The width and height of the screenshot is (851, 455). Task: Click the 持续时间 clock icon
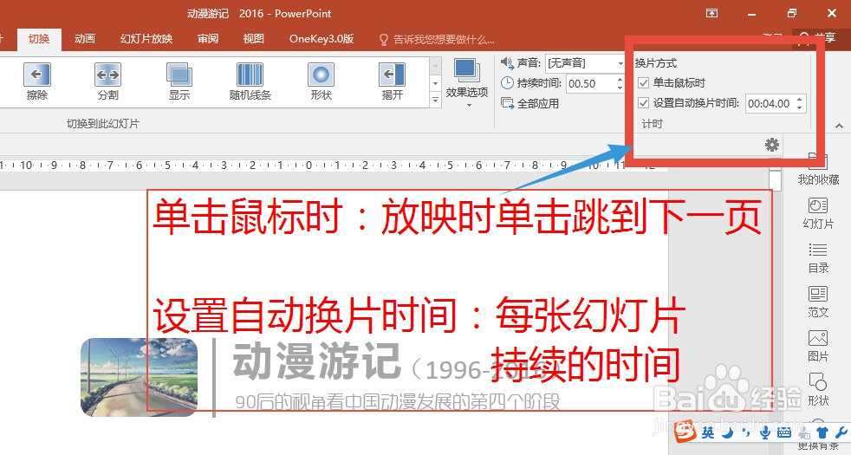507,83
